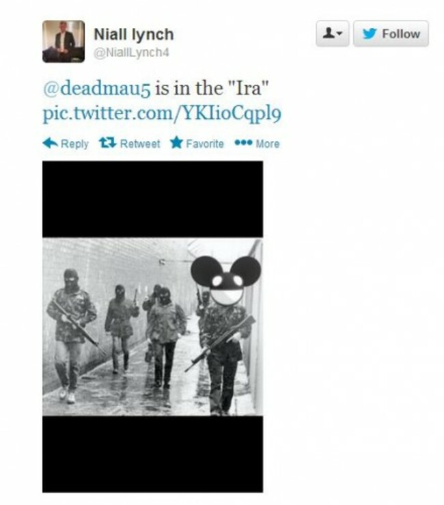Click the More text label
Screen dimensions: 444x505
click(268, 144)
